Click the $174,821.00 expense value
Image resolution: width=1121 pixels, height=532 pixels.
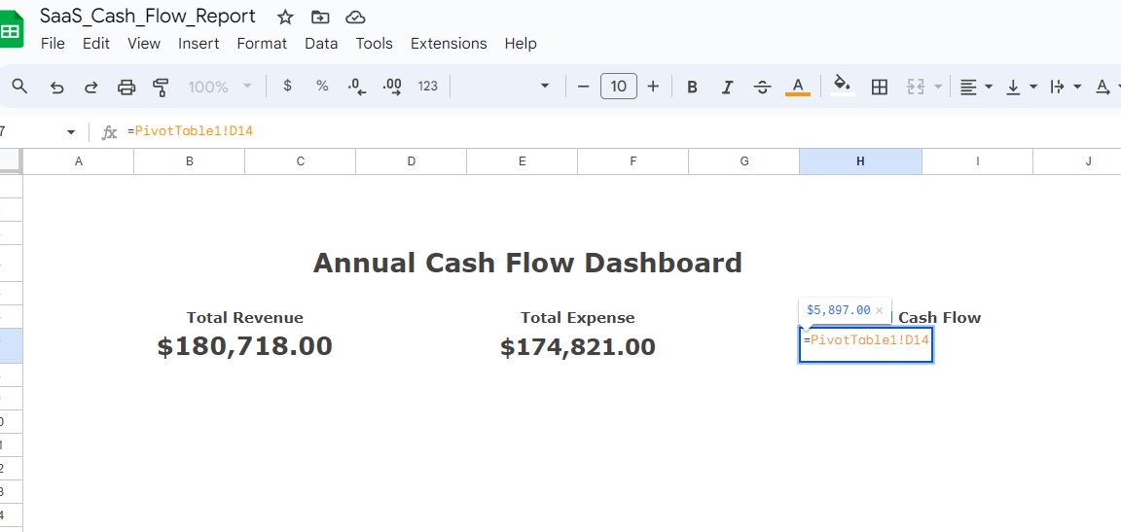pos(578,347)
